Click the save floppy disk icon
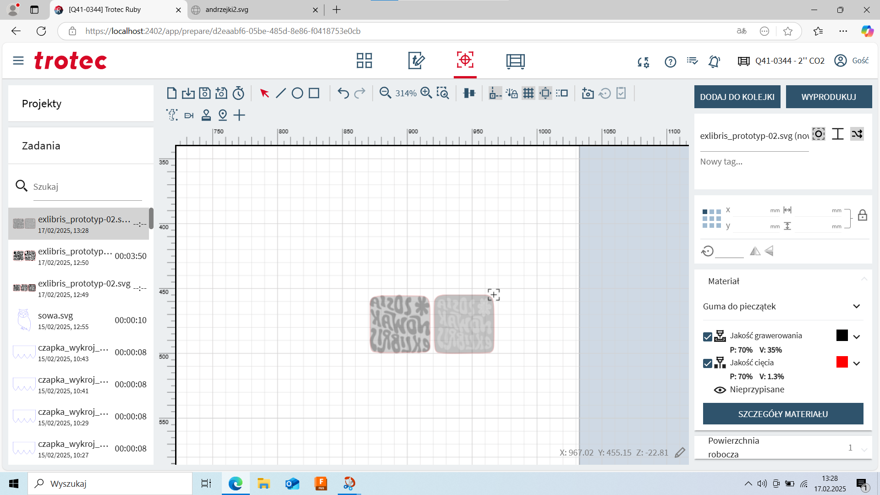Viewport: 880px width, 495px height. coord(205,93)
